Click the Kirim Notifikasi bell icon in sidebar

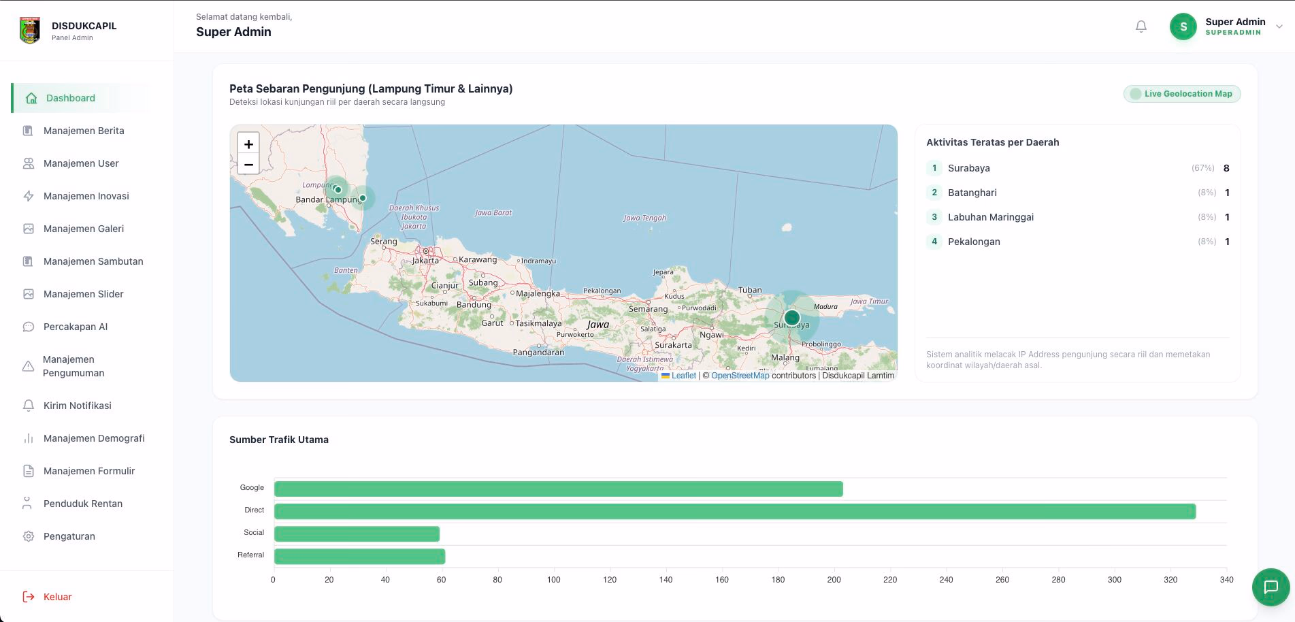28,406
